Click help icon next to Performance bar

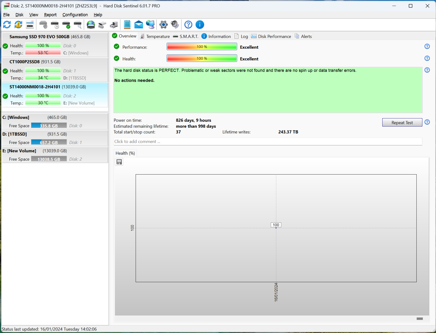click(427, 47)
